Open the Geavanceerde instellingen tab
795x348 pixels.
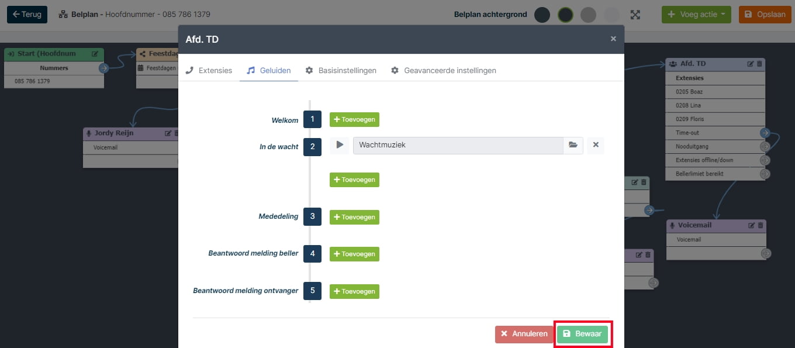443,70
